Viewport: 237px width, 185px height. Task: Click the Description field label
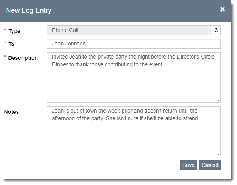pos(23,58)
